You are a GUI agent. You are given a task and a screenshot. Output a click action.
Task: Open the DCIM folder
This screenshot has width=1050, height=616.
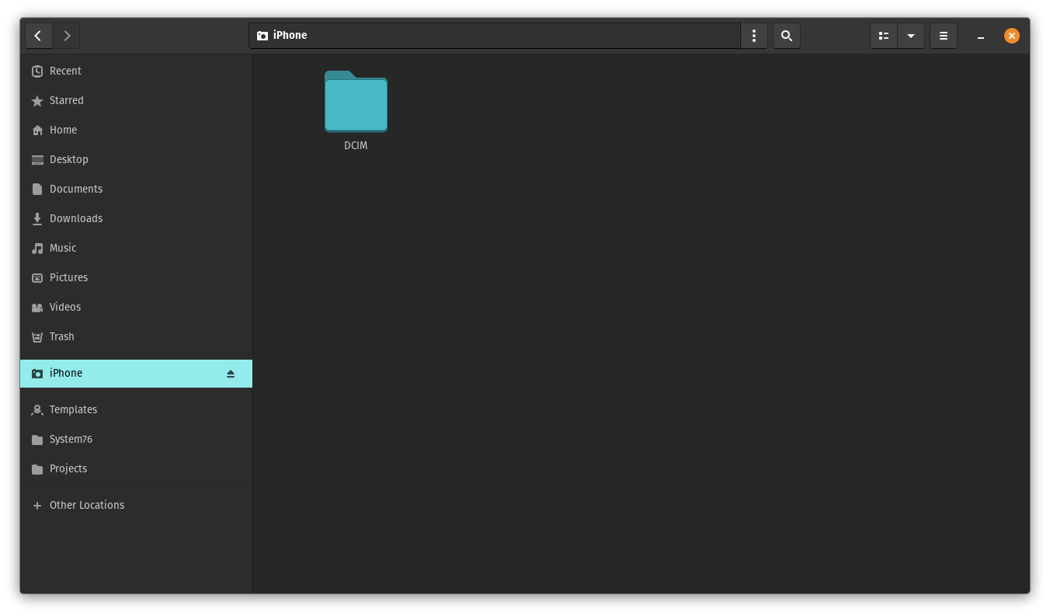[356, 102]
